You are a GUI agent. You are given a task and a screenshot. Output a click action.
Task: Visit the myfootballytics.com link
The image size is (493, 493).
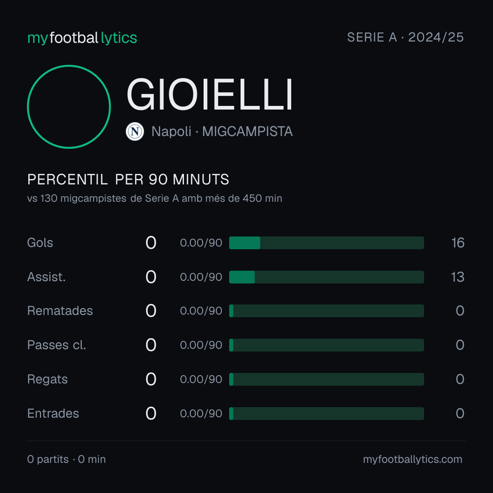click(413, 459)
